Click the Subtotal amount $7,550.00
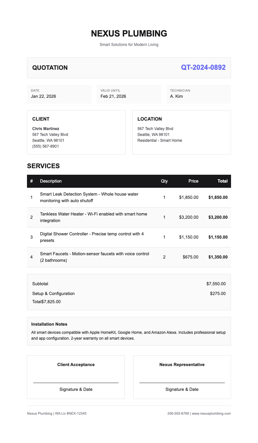Screen dimensions: 258x443 pos(216,284)
